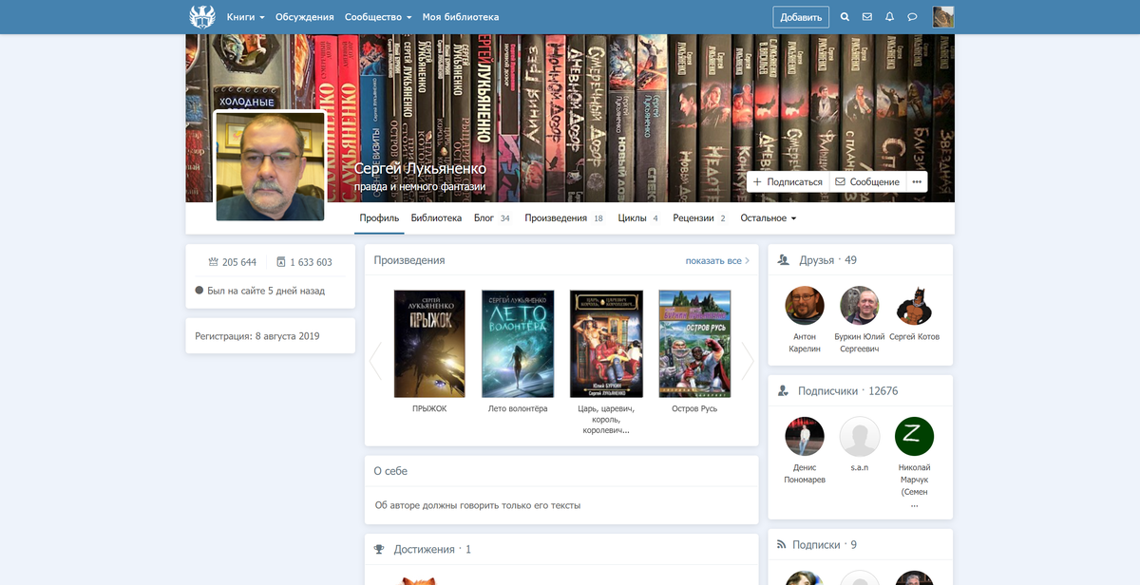Click the three-dots more button on cover
Viewport: 1140px width, 585px height.
pyautogui.click(x=917, y=181)
